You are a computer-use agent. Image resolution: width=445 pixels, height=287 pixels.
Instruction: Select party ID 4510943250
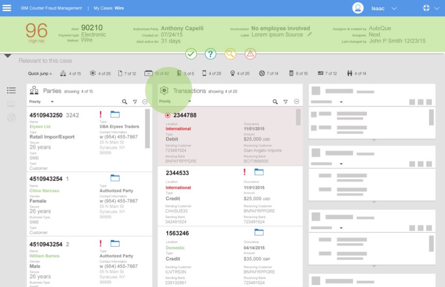46,115
